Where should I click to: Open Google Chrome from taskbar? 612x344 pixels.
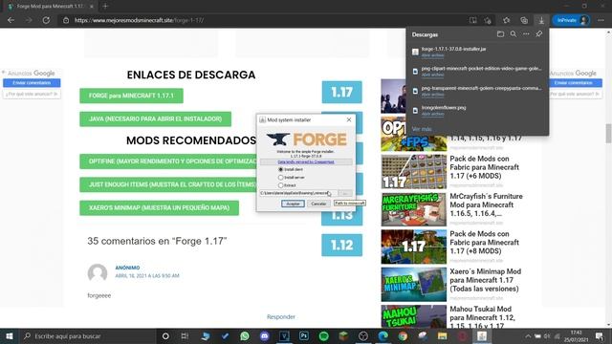[403, 336]
